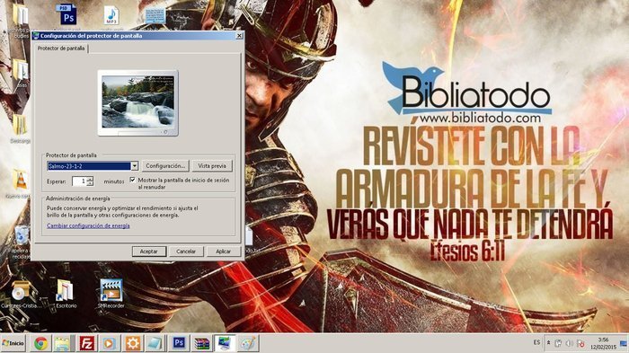
Task: Toggle 'Mostrar la pantalla de inicio de sesión' checkbox
Action: (x=133, y=181)
